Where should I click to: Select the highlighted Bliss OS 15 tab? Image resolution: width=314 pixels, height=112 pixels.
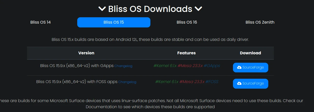tap(114, 22)
